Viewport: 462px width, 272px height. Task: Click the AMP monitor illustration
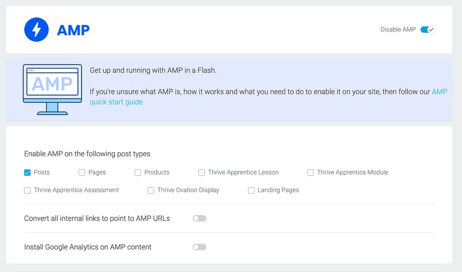[52, 90]
